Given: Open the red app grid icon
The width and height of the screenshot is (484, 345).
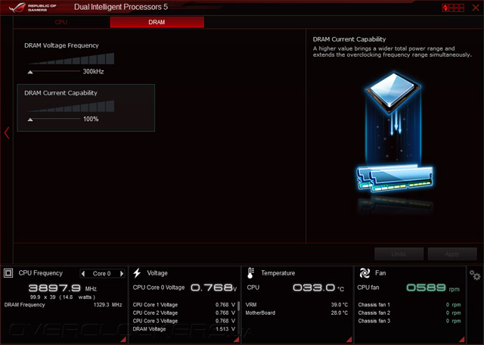Looking at the screenshot, I should 453,8.
